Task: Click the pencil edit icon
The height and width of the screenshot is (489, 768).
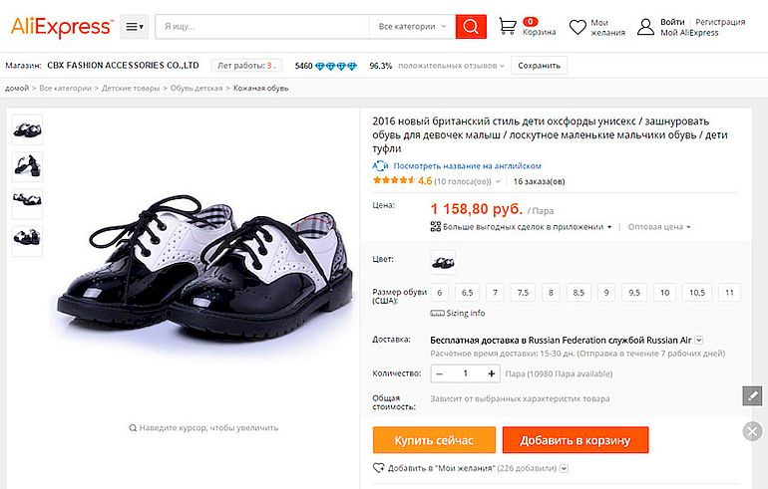Action: pos(752,395)
